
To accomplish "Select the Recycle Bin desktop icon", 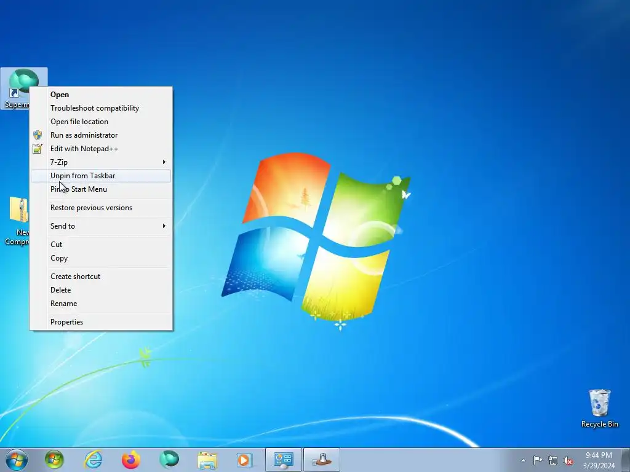I will [x=599, y=408].
